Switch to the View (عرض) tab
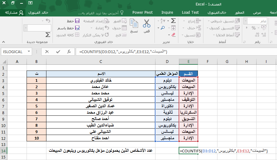The image size is (277, 160). (x=257, y=13)
